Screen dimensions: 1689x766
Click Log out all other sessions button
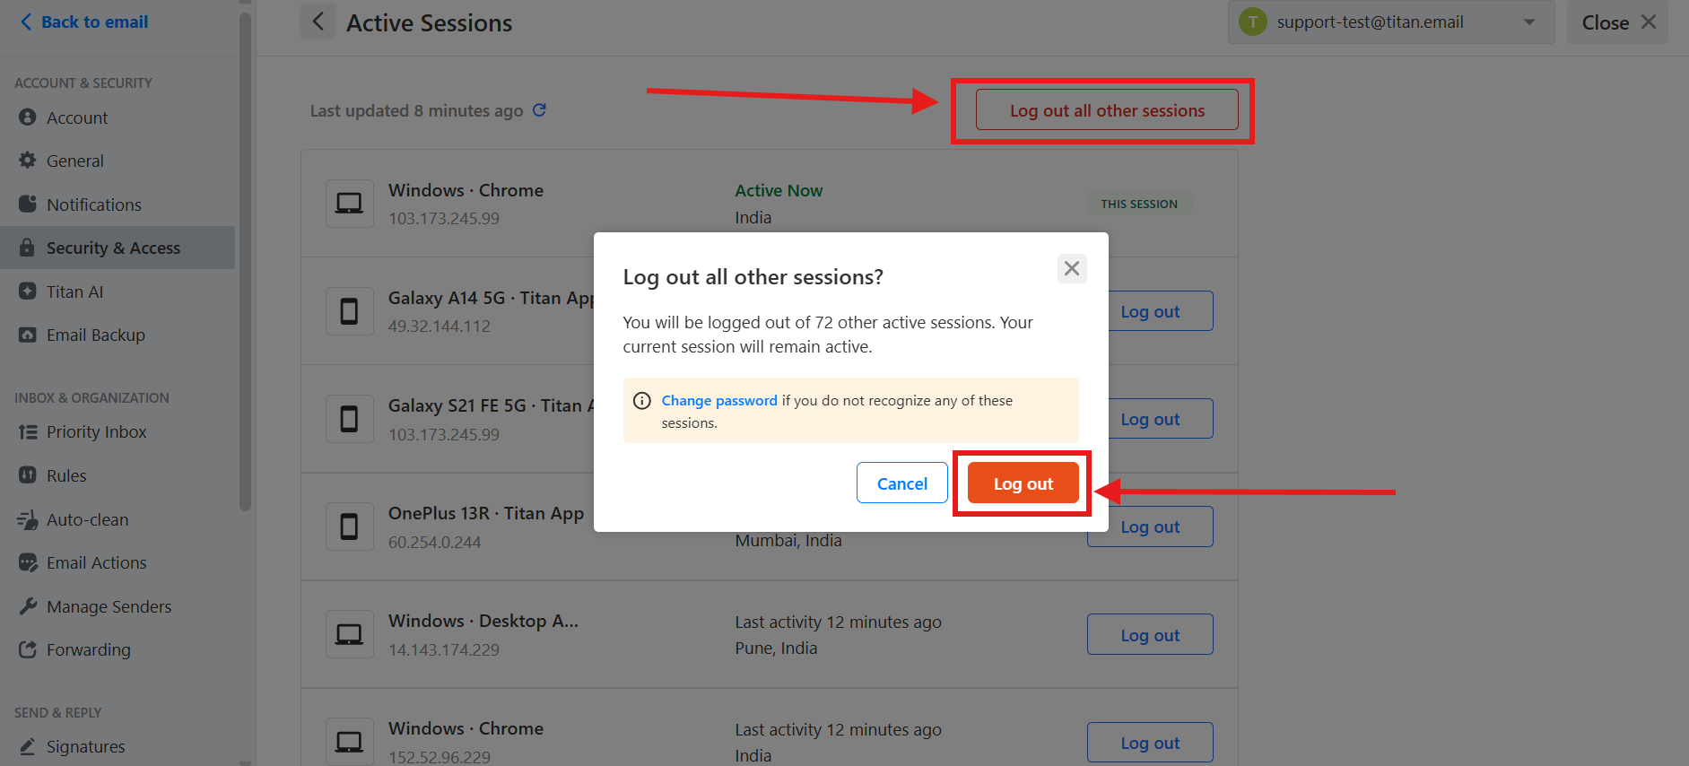pyautogui.click(x=1107, y=110)
